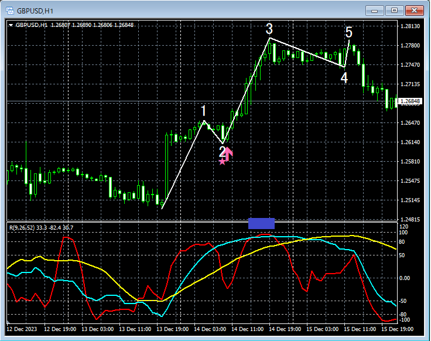Screen dimensions: 431x341
Task: Click the 1.25475 price scale value
Action: [x=411, y=181]
